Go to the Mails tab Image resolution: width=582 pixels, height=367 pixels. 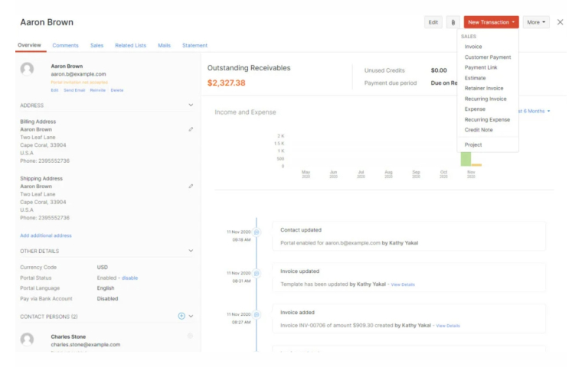pos(164,45)
